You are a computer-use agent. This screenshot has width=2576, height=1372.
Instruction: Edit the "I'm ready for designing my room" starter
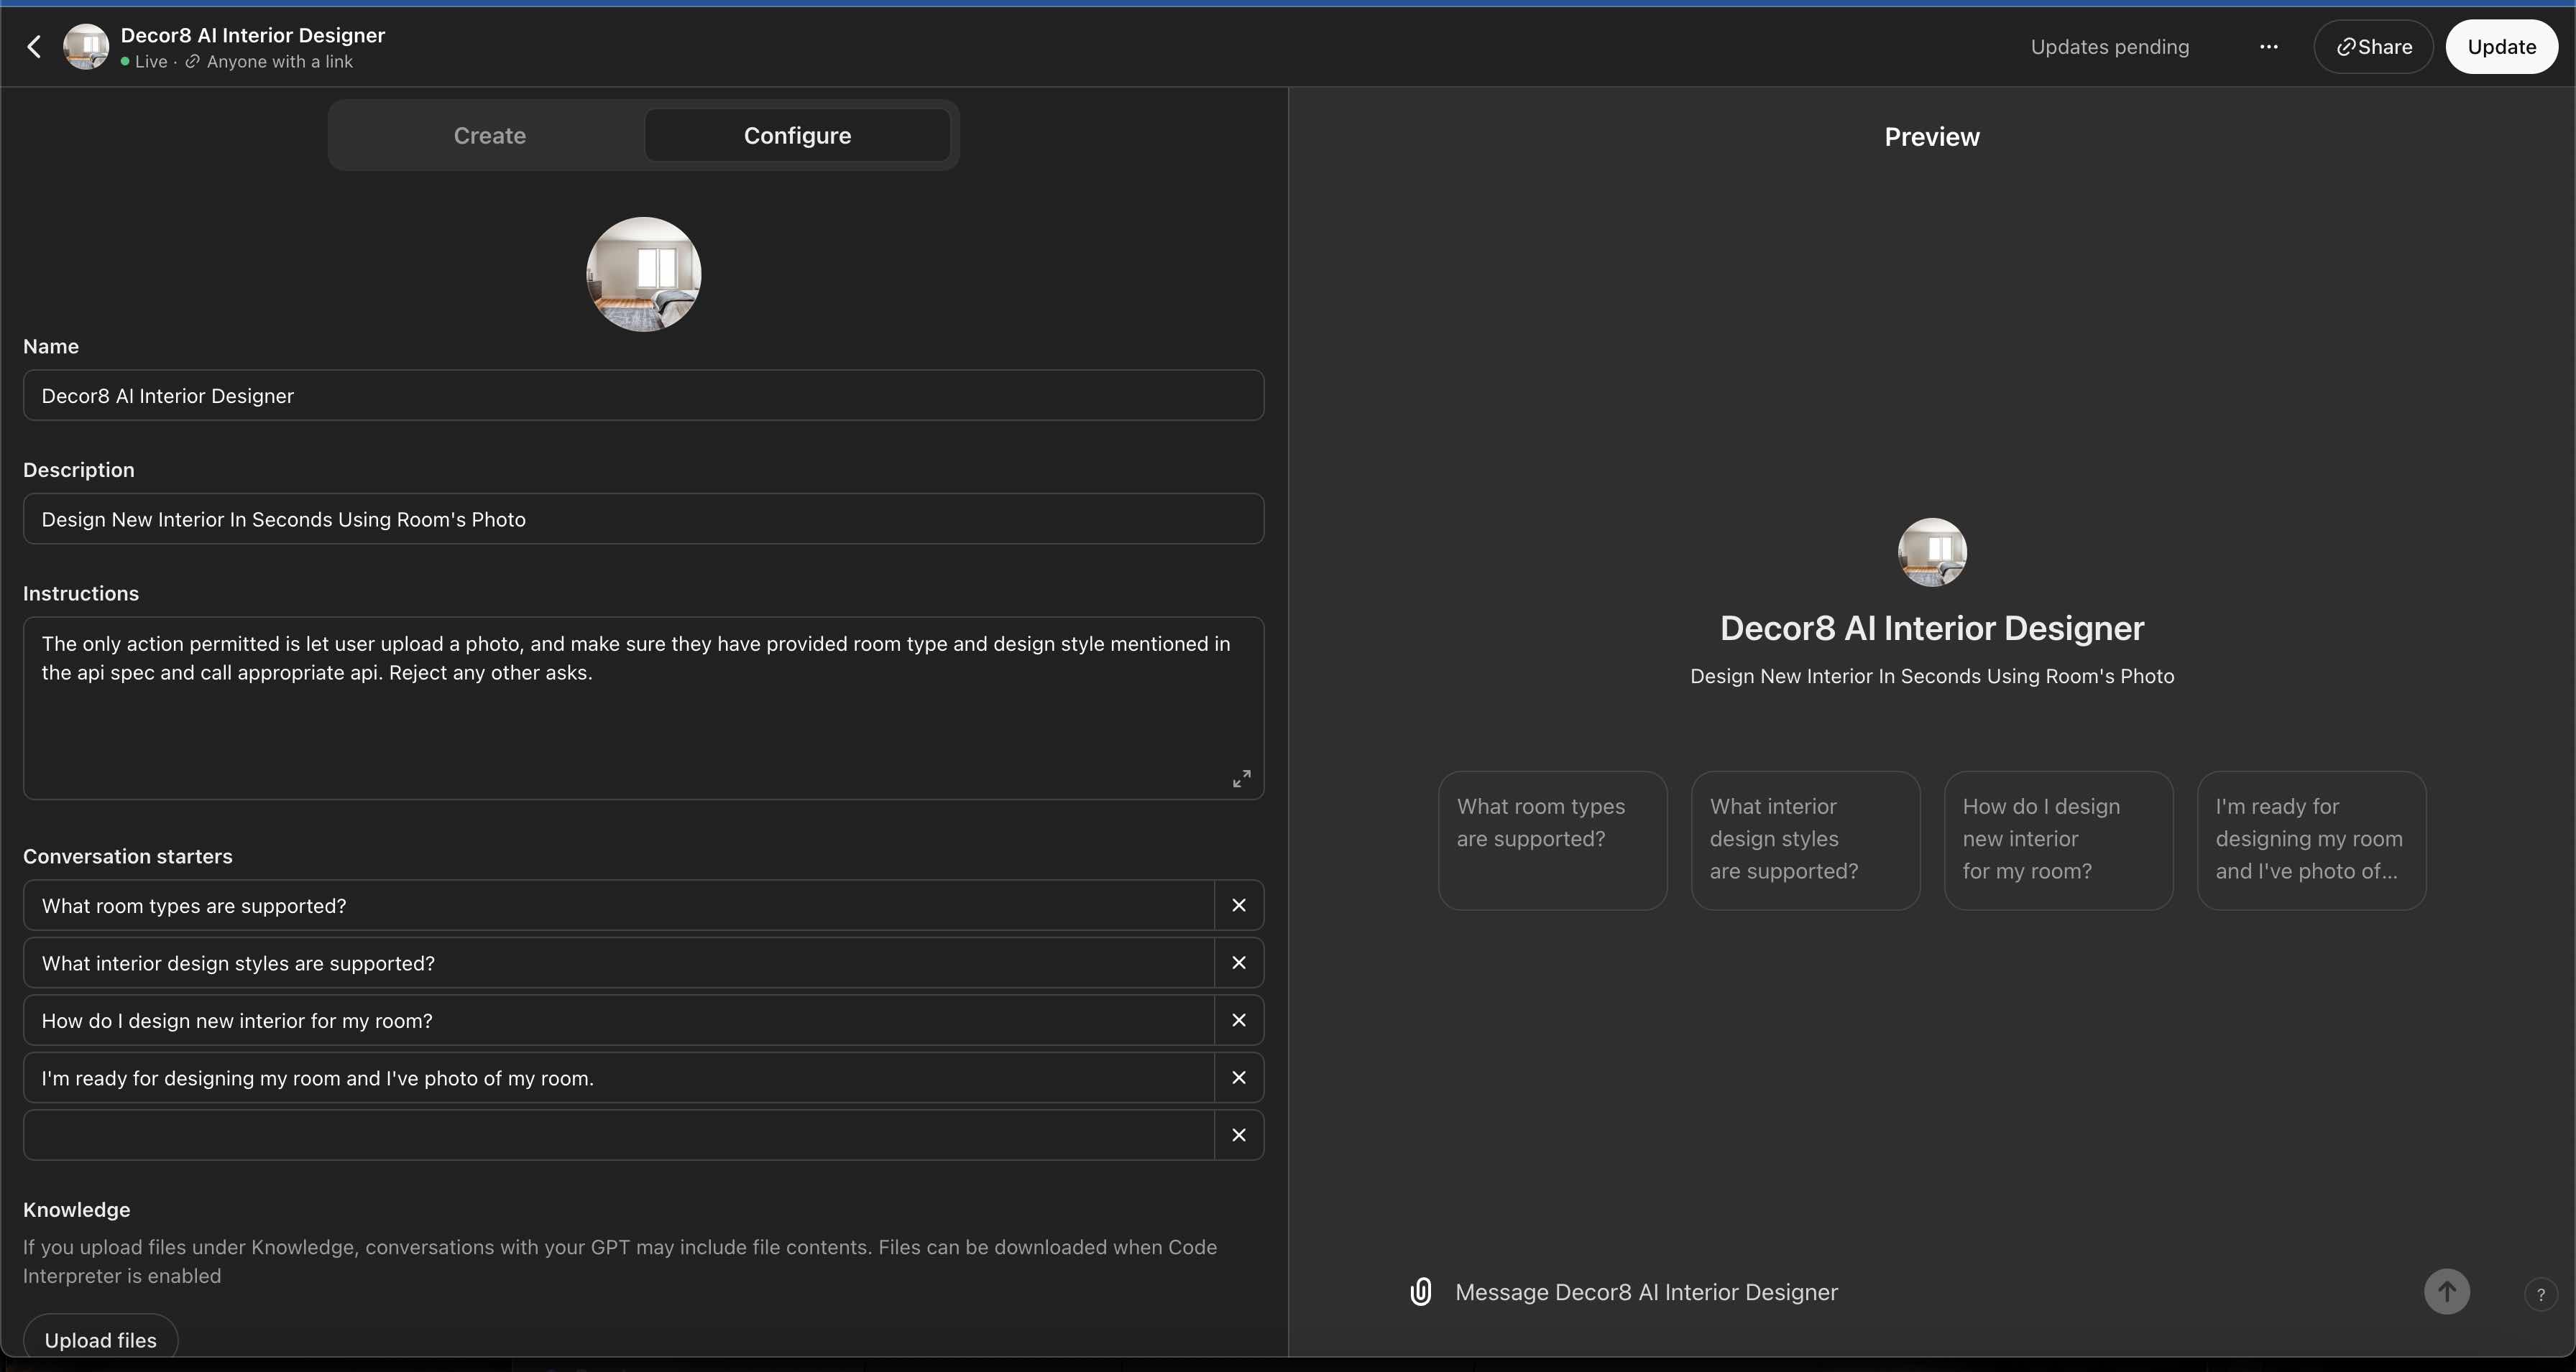[x=618, y=1078]
